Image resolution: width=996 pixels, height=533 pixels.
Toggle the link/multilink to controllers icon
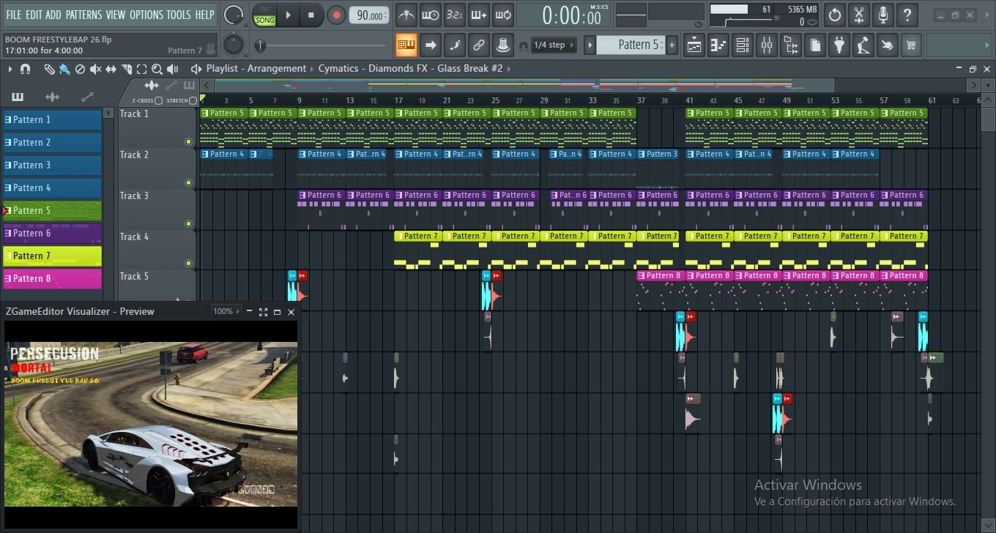coord(478,45)
